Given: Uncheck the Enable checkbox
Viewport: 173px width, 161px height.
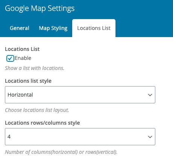Looking at the screenshot, I should click(x=10, y=58).
